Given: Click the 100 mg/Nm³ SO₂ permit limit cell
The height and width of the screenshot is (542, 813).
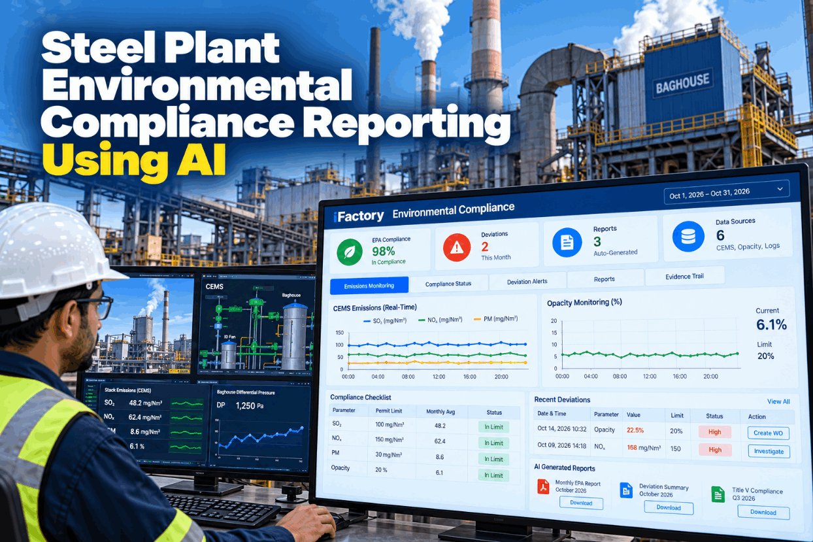Looking at the screenshot, I should (389, 425).
